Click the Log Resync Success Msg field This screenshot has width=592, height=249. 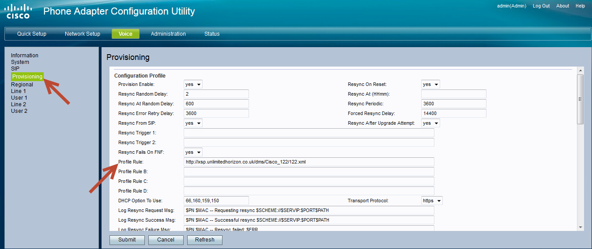pyautogui.click(x=309, y=220)
